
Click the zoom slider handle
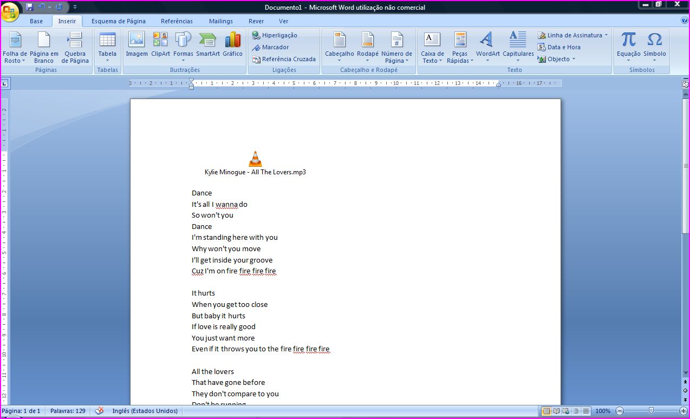[x=651, y=411]
